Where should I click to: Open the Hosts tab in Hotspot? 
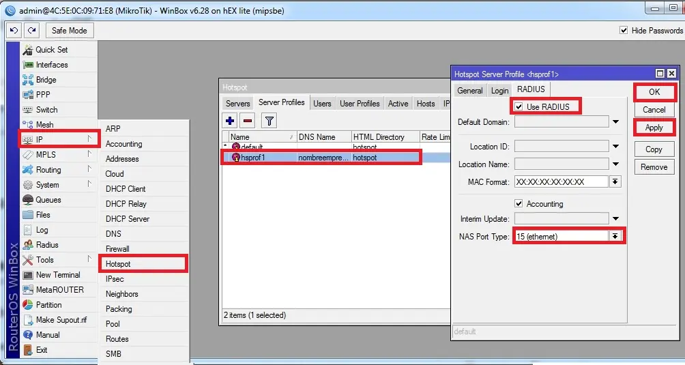[x=426, y=104]
